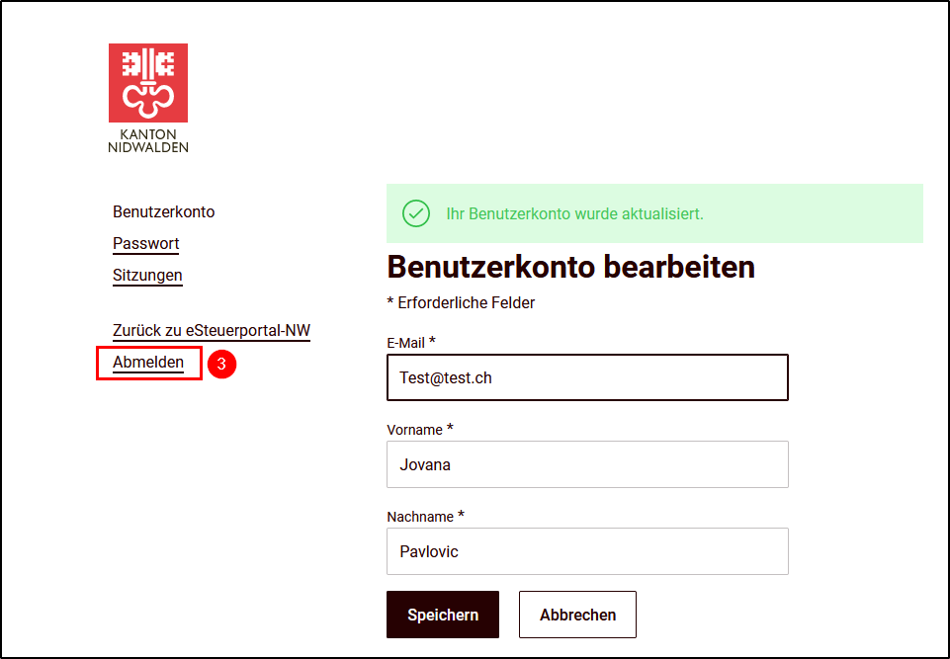
Task: Click the Benutzerkonto bearbeiten heading
Action: (x=570, y=267)
